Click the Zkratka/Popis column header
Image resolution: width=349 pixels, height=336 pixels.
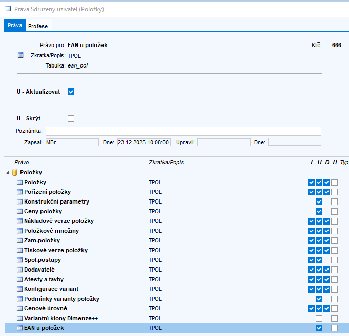[166, 162]
